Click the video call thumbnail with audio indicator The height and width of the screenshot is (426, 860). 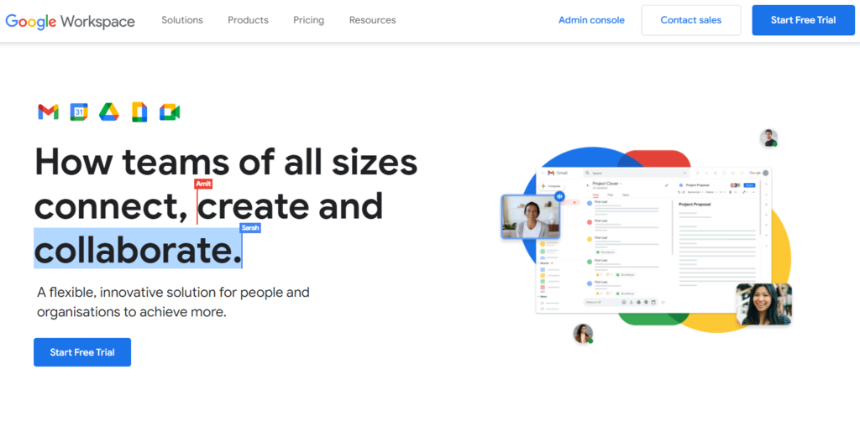tap(530, 217)
